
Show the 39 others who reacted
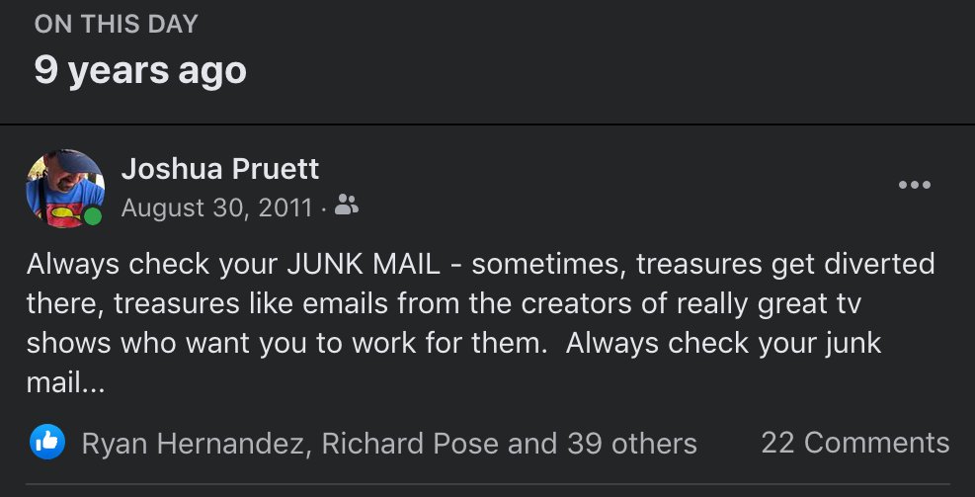[632, 444]
